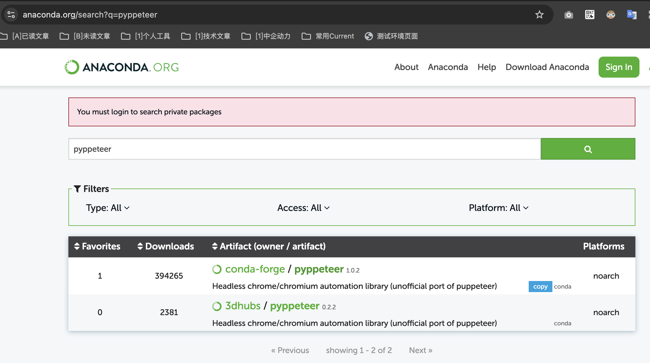Go to Download Anaconda
The height and width of the screenshot is (363, 650).
click(547, 67)
